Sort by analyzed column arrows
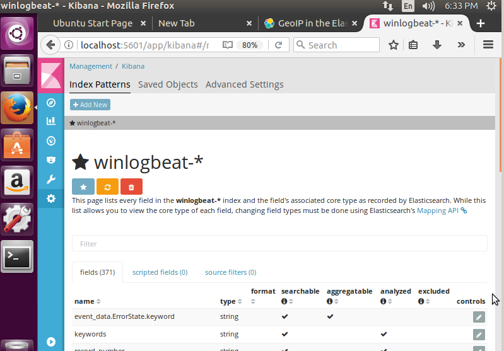This screenshot has width=504, height=351. pyautogui.click(x=390, y=301)
